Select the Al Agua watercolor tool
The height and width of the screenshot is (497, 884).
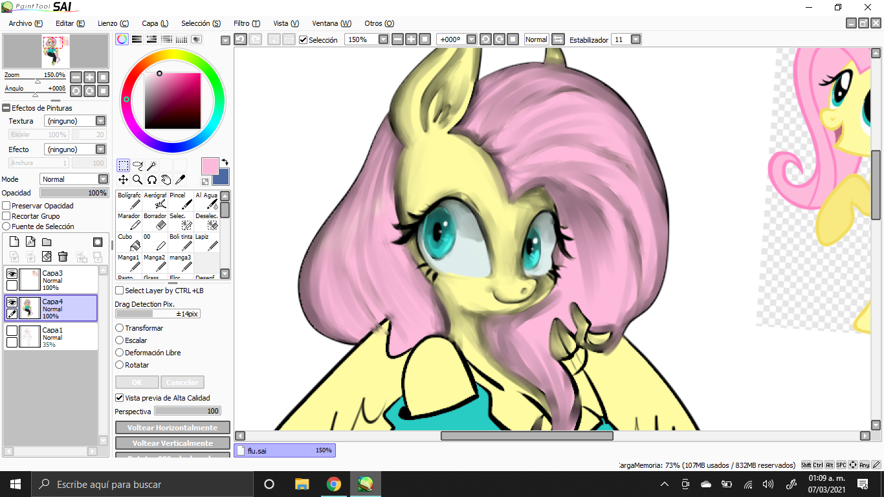click(206, 201)
